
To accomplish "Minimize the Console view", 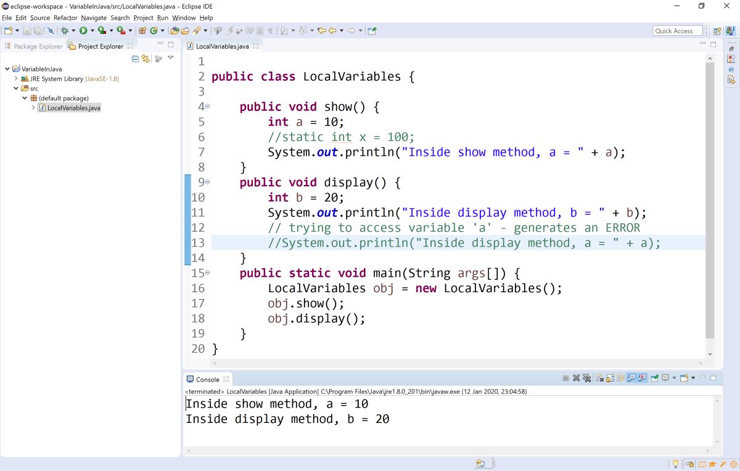I will [703, 379].
